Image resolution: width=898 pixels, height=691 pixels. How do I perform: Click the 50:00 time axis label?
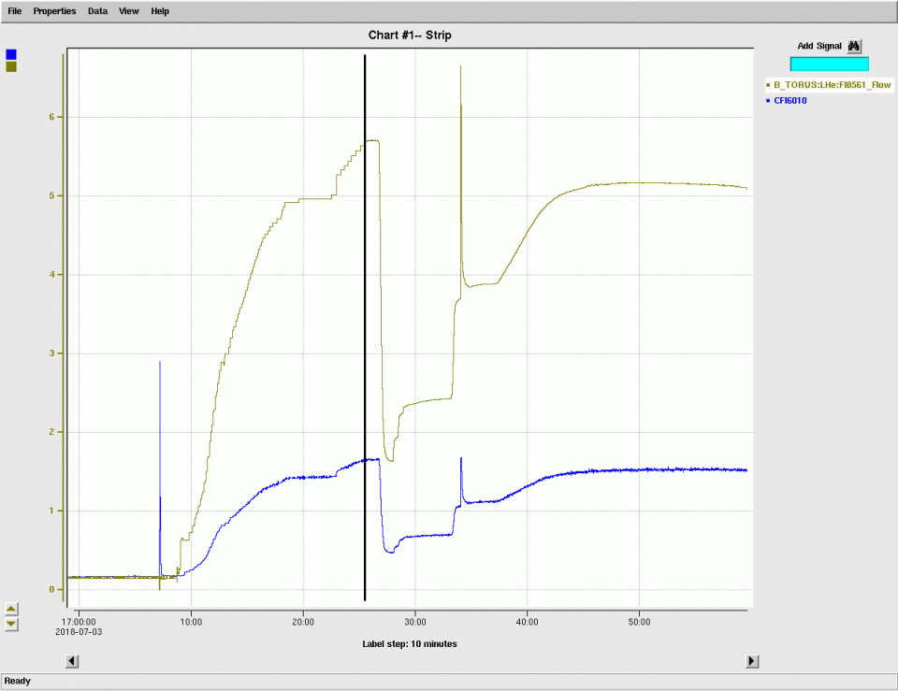pos(639,623)
